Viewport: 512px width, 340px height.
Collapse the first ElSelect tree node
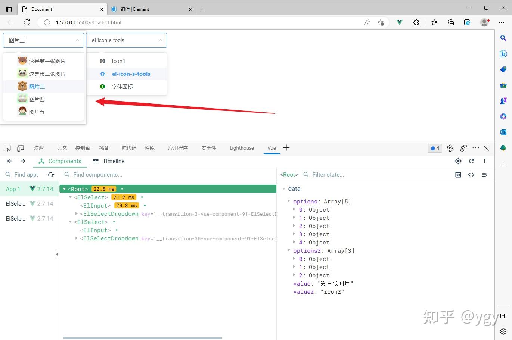click(x=70, y=197)
